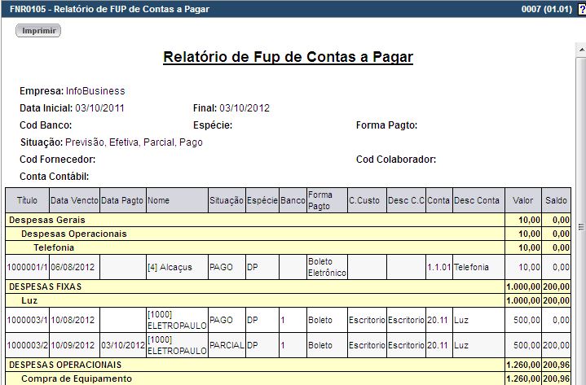586x385 pixels.
Task: Click the Valor column header
Action: pos(522,200)
